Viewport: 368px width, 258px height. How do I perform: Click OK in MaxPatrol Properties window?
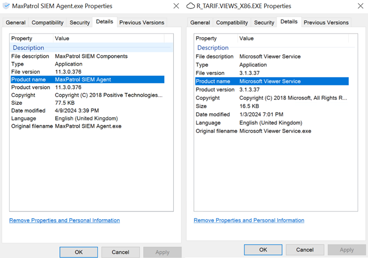pyautogui.click(x=79, y=252)
